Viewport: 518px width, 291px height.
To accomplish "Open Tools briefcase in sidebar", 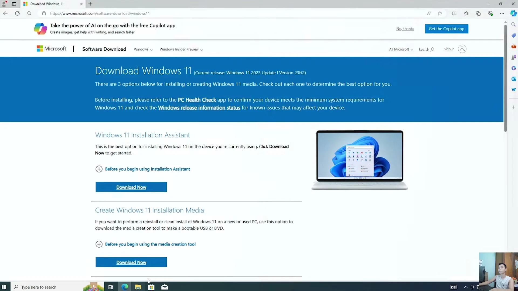I will tap(513, 46).
